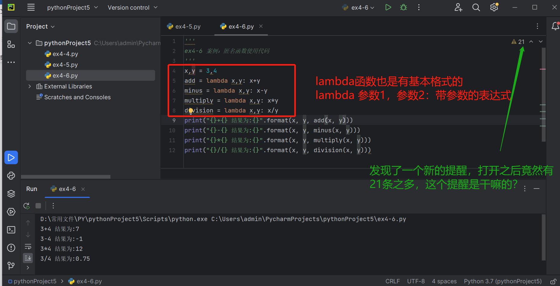This screenshot has width=560, height=286.
Task: Open the Services tool window
Action: 11,212
